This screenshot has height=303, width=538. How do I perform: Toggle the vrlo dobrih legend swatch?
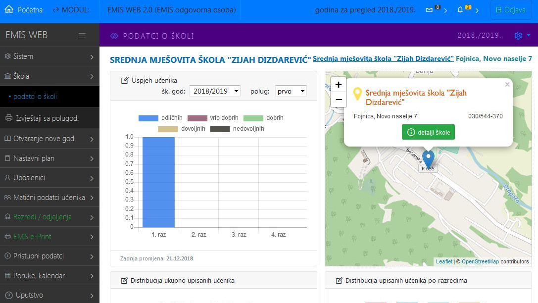click(x=197, y=118)
